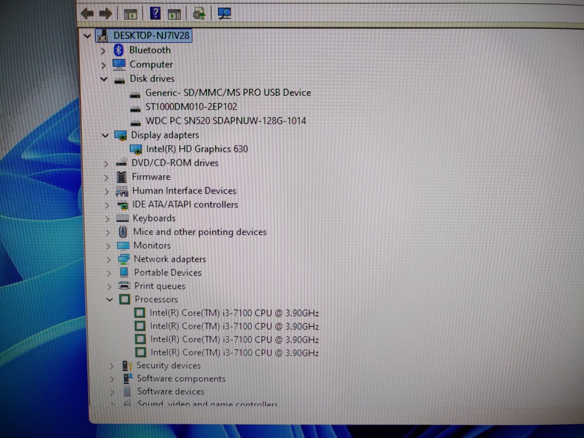
Task: Open Help using the question mark icon
Action: click(155, 14)
